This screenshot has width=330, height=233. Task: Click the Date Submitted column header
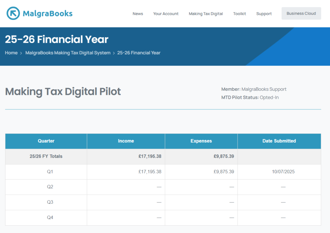pyautogui.click(x=279, y=141)
